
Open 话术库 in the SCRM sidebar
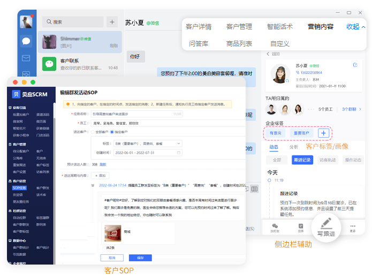(x=41, y=195)
